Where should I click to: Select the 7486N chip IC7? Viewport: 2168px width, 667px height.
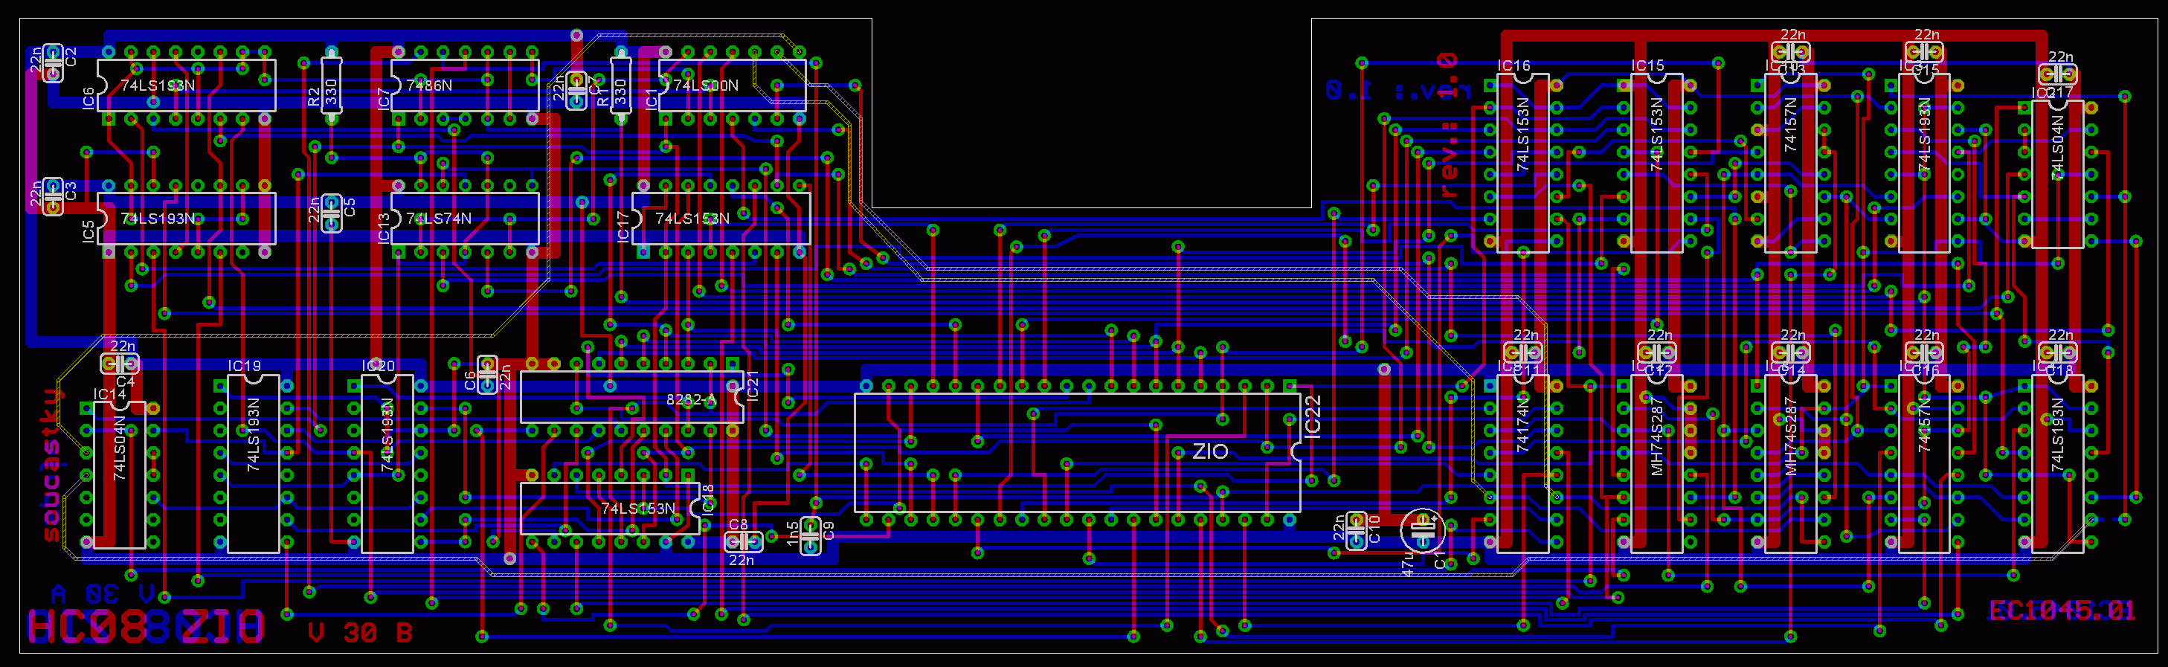(x=465, y=85)
